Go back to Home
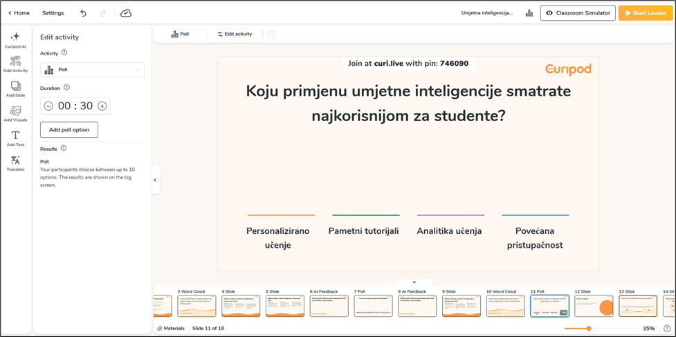 click(x=19, y=13)
